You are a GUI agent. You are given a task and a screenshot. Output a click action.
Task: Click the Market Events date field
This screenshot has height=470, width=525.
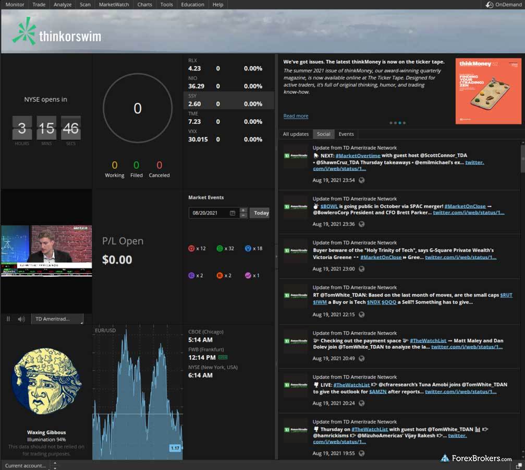click(x=214, y=213)
